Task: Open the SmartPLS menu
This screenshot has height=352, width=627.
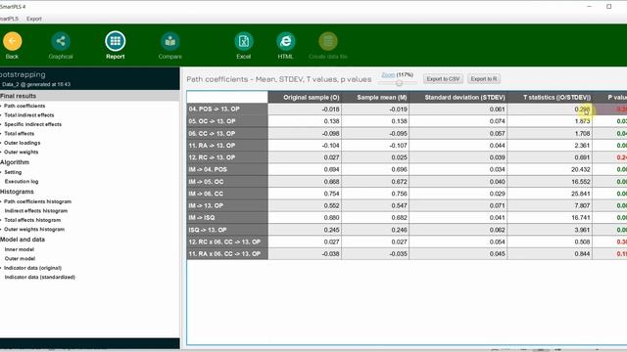Action: click(x=9, y=19)
